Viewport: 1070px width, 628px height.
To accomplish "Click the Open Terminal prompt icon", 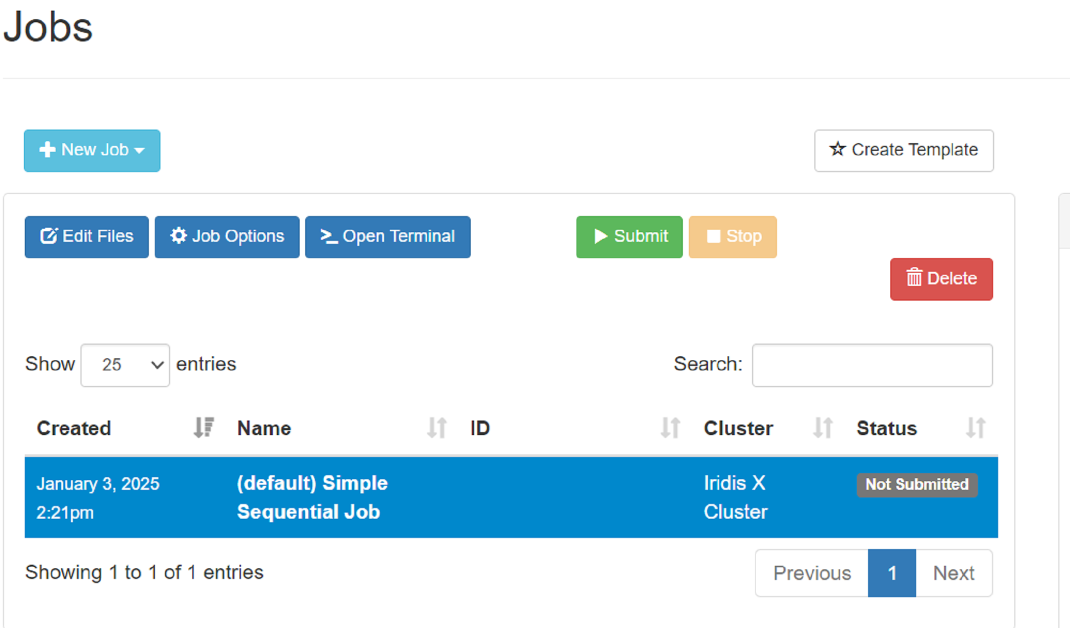I will [x=329, y=236].
